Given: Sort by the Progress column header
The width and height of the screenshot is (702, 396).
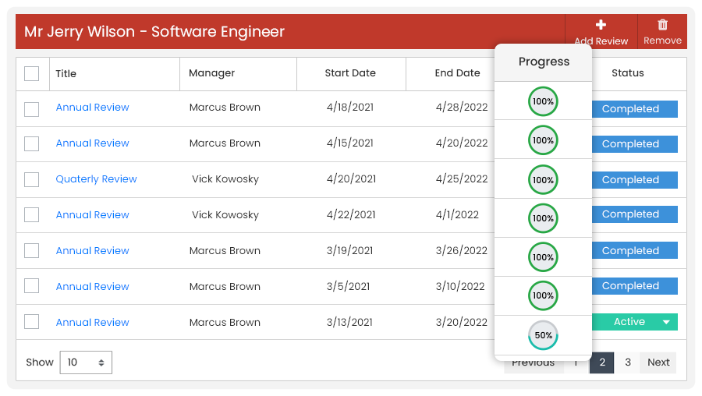Looking at the screenshot, I should tap(544, 62).
